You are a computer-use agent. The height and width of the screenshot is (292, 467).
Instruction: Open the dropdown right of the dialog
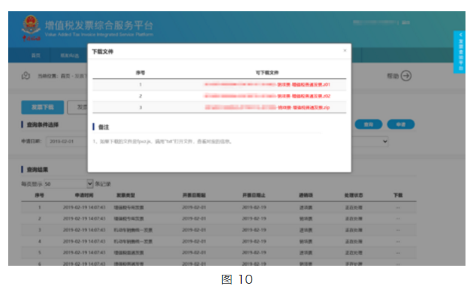click(x=370, y=141)
